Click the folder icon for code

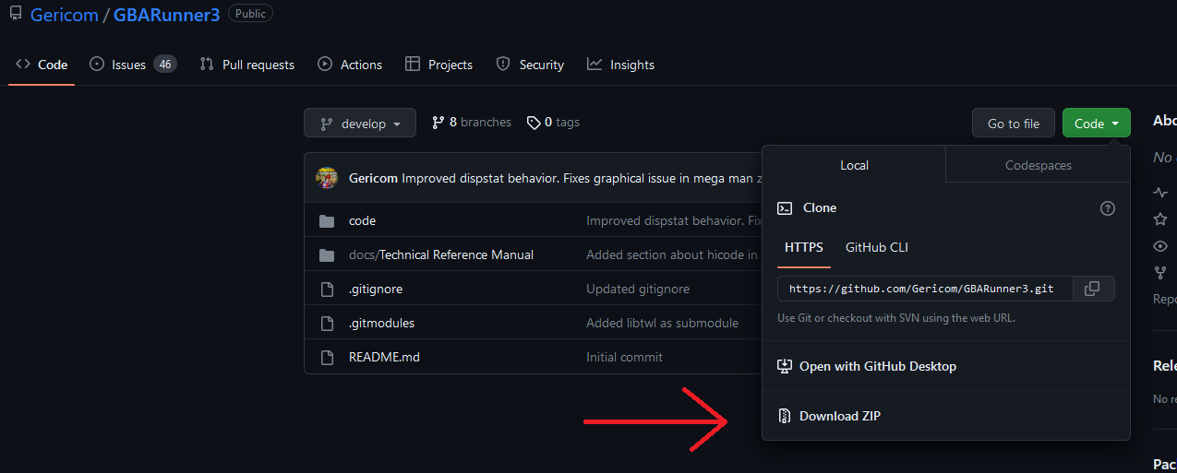pyautogui.click(x=326, y=221)
